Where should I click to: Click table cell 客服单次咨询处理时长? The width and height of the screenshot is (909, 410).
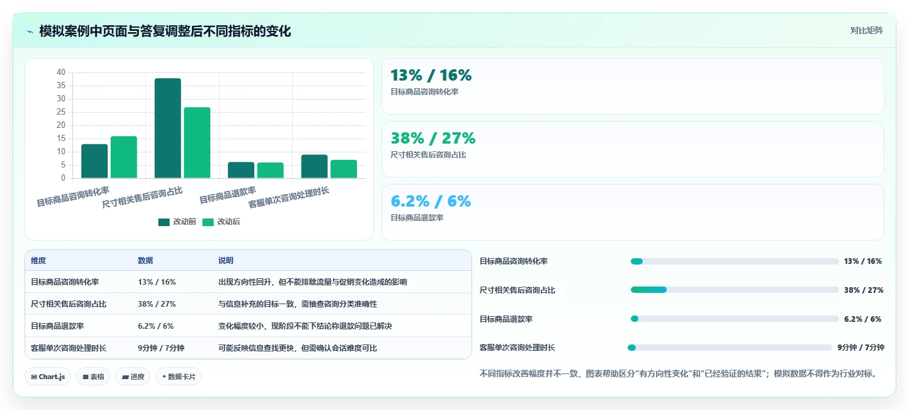point(69,348)
